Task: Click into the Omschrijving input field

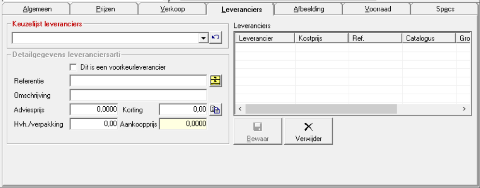Action: (138, 95)
